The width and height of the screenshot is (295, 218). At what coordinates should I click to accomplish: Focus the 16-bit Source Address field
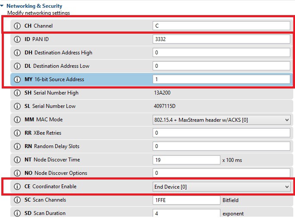click(221, 79)
